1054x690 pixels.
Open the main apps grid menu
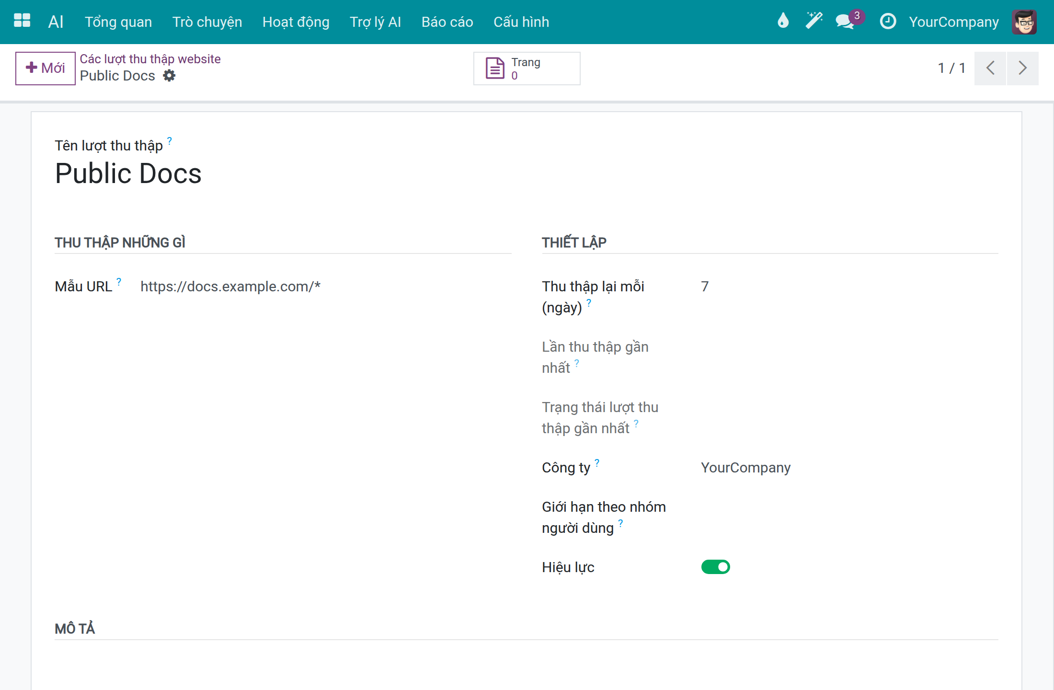click(22, 21)
